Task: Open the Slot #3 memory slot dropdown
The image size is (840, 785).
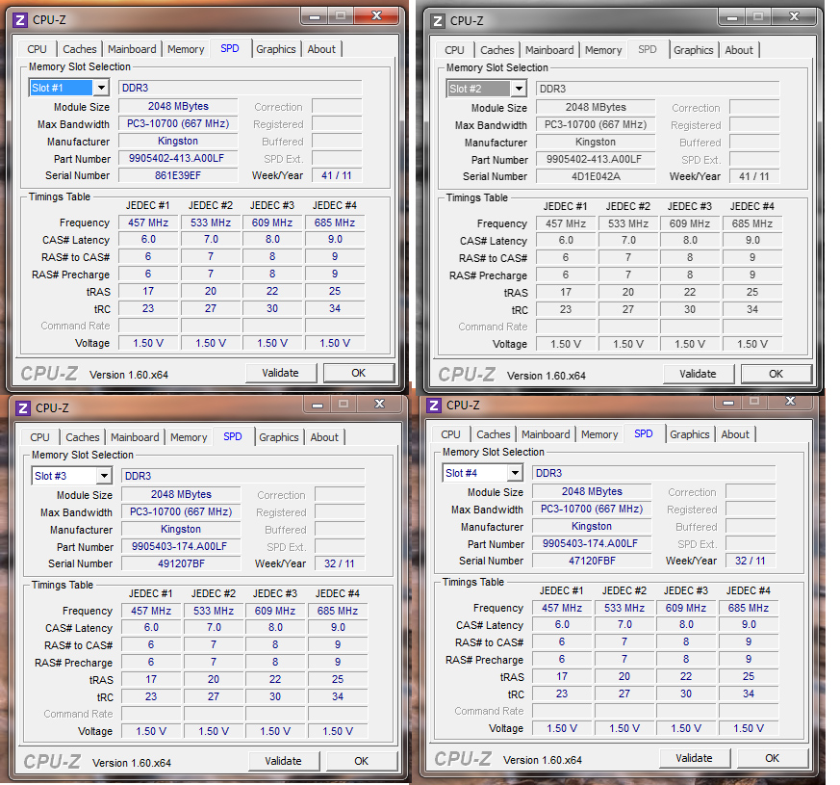Action: point(104,476)
